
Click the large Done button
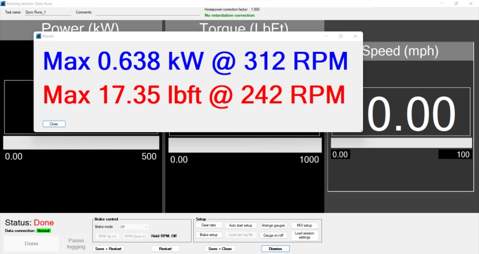coord(32,244)
